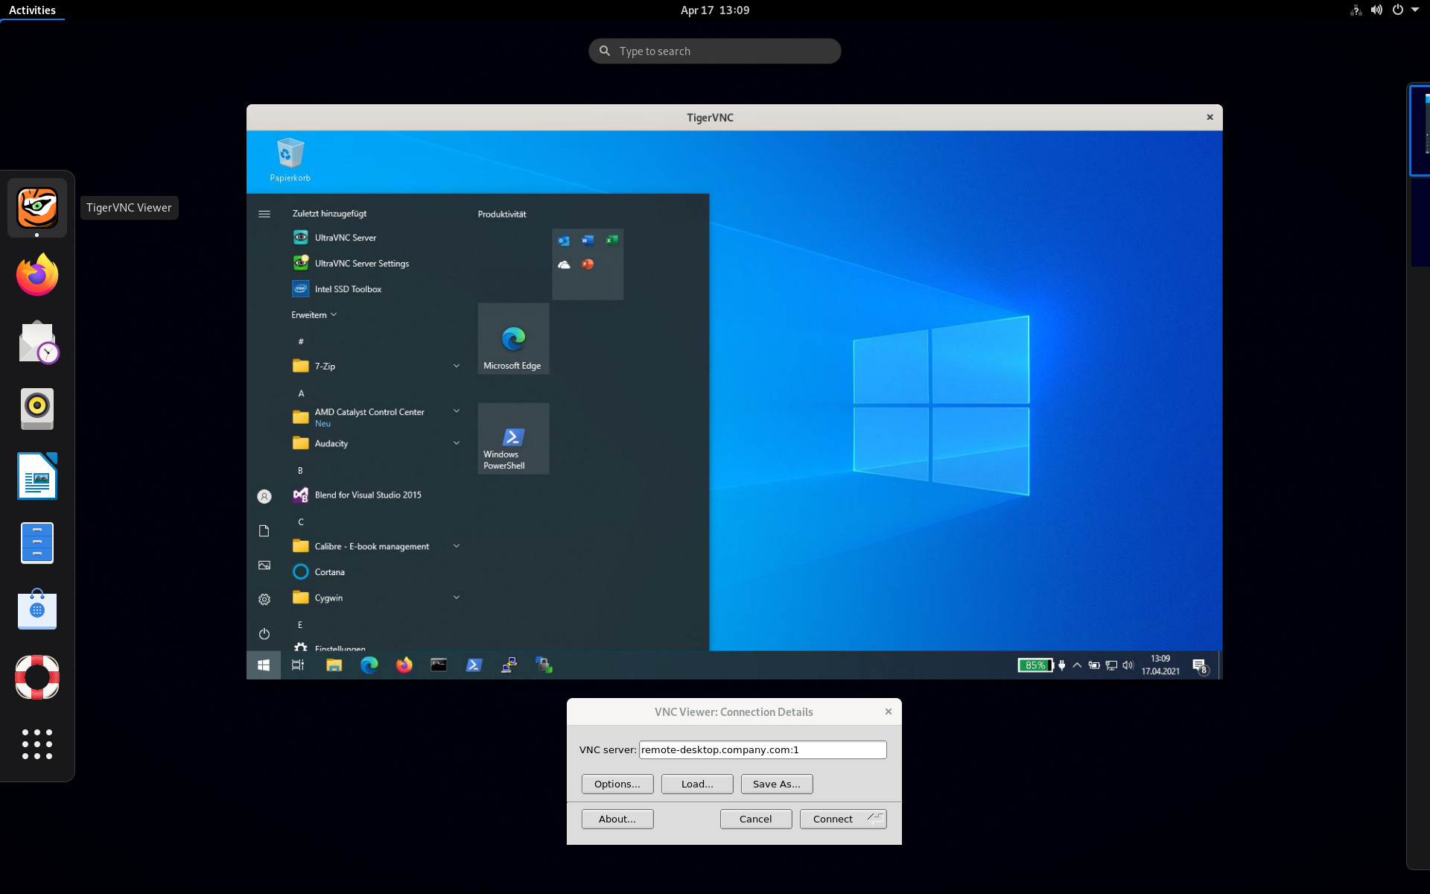Launch Firefox from the GNOME dock
Image resolution: width=1430 pixels, height=894 pixels.
pos(37,275)
